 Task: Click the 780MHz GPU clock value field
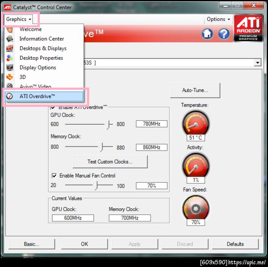(151, 124)
